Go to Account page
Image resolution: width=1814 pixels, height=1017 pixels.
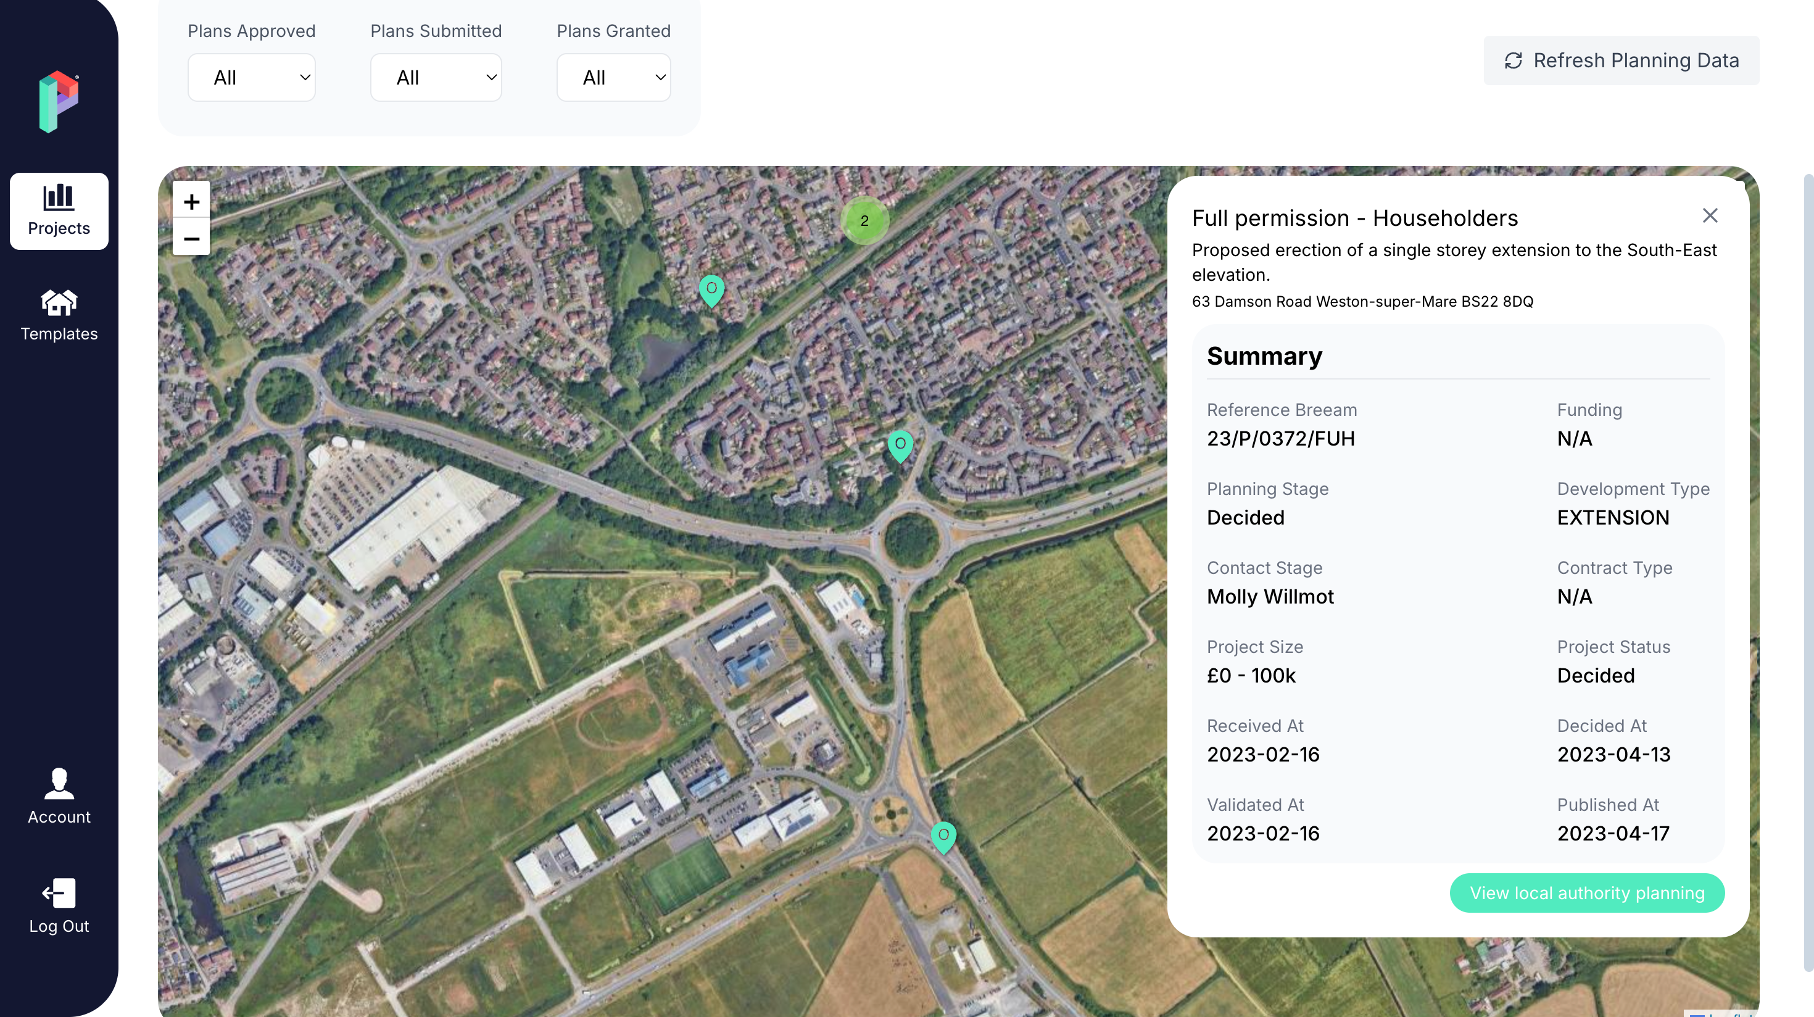tap(59, 797)
